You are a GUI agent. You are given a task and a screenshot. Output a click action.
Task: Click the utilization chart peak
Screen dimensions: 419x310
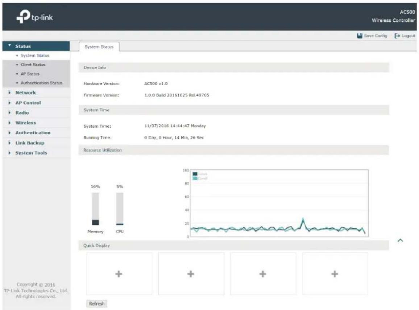[x=303, y=219]
